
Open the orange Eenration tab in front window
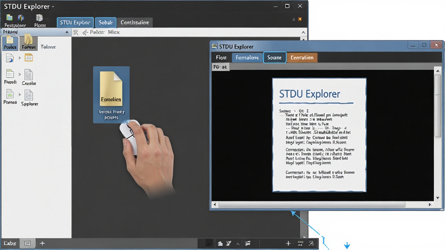pos(302,58)
